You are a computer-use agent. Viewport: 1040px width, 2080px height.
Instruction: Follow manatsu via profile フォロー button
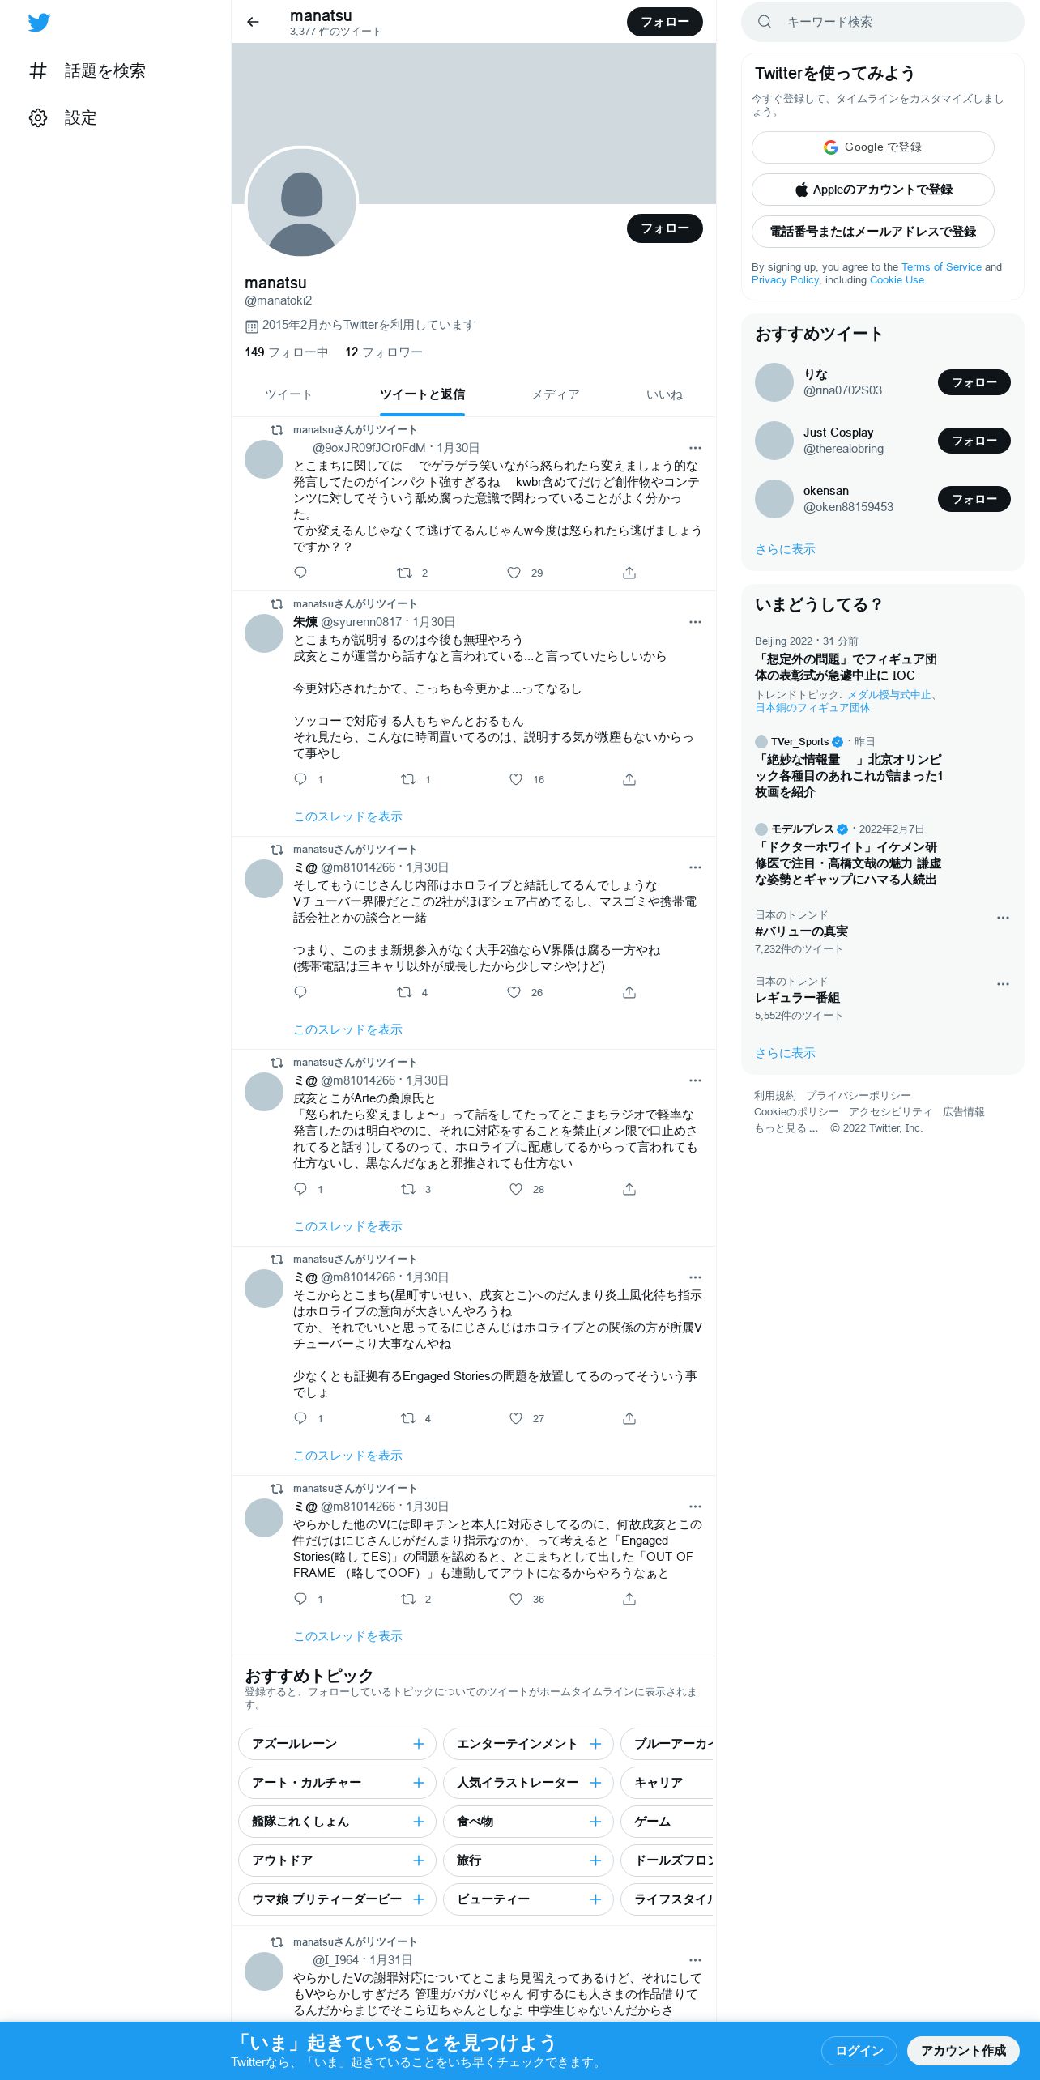click(x=665, y=228)
